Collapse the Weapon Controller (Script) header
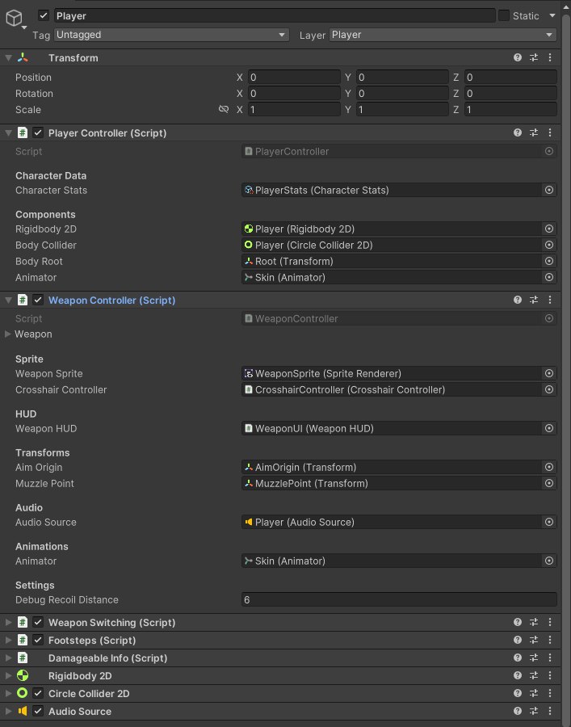The image size is (571, 727). (x=8, y=300)
